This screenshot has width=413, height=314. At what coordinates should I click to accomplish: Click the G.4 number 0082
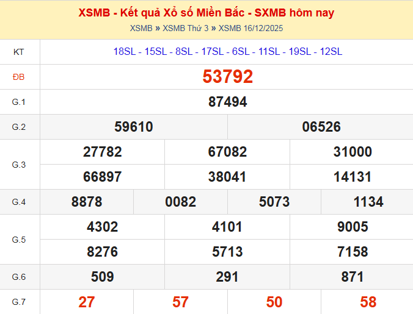181,202
